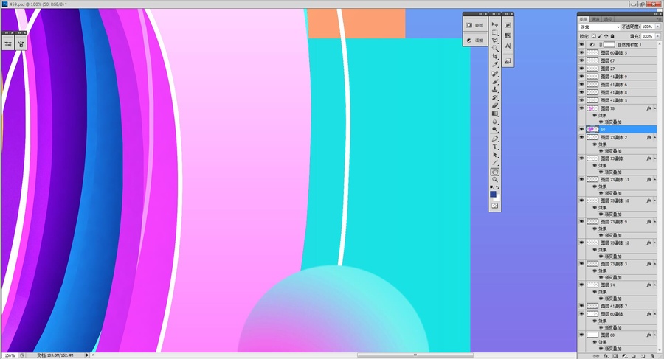Select the Gradient tool
Screen dimensions: 664x359
pos(494,114)
